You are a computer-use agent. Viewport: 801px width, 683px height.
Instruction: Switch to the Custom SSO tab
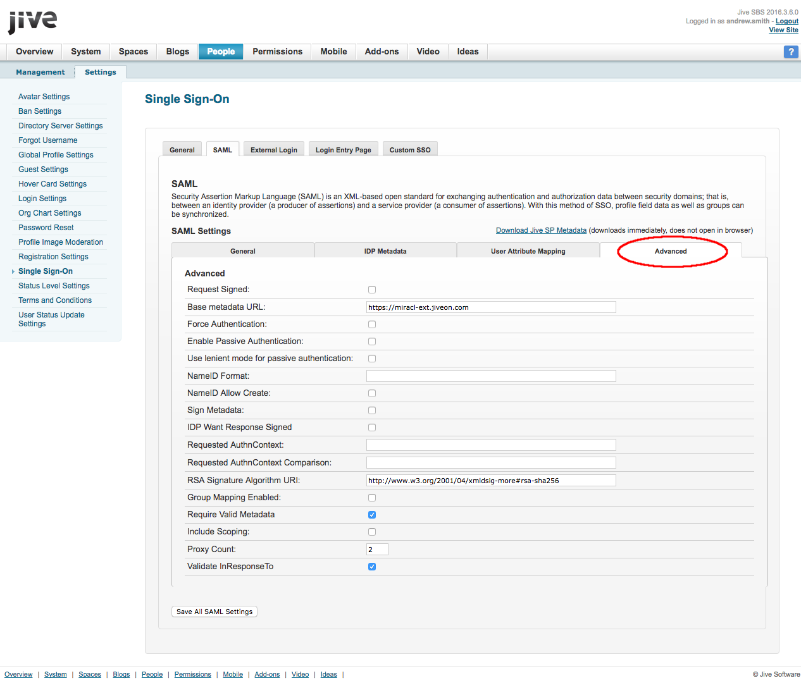click(410, 149)
